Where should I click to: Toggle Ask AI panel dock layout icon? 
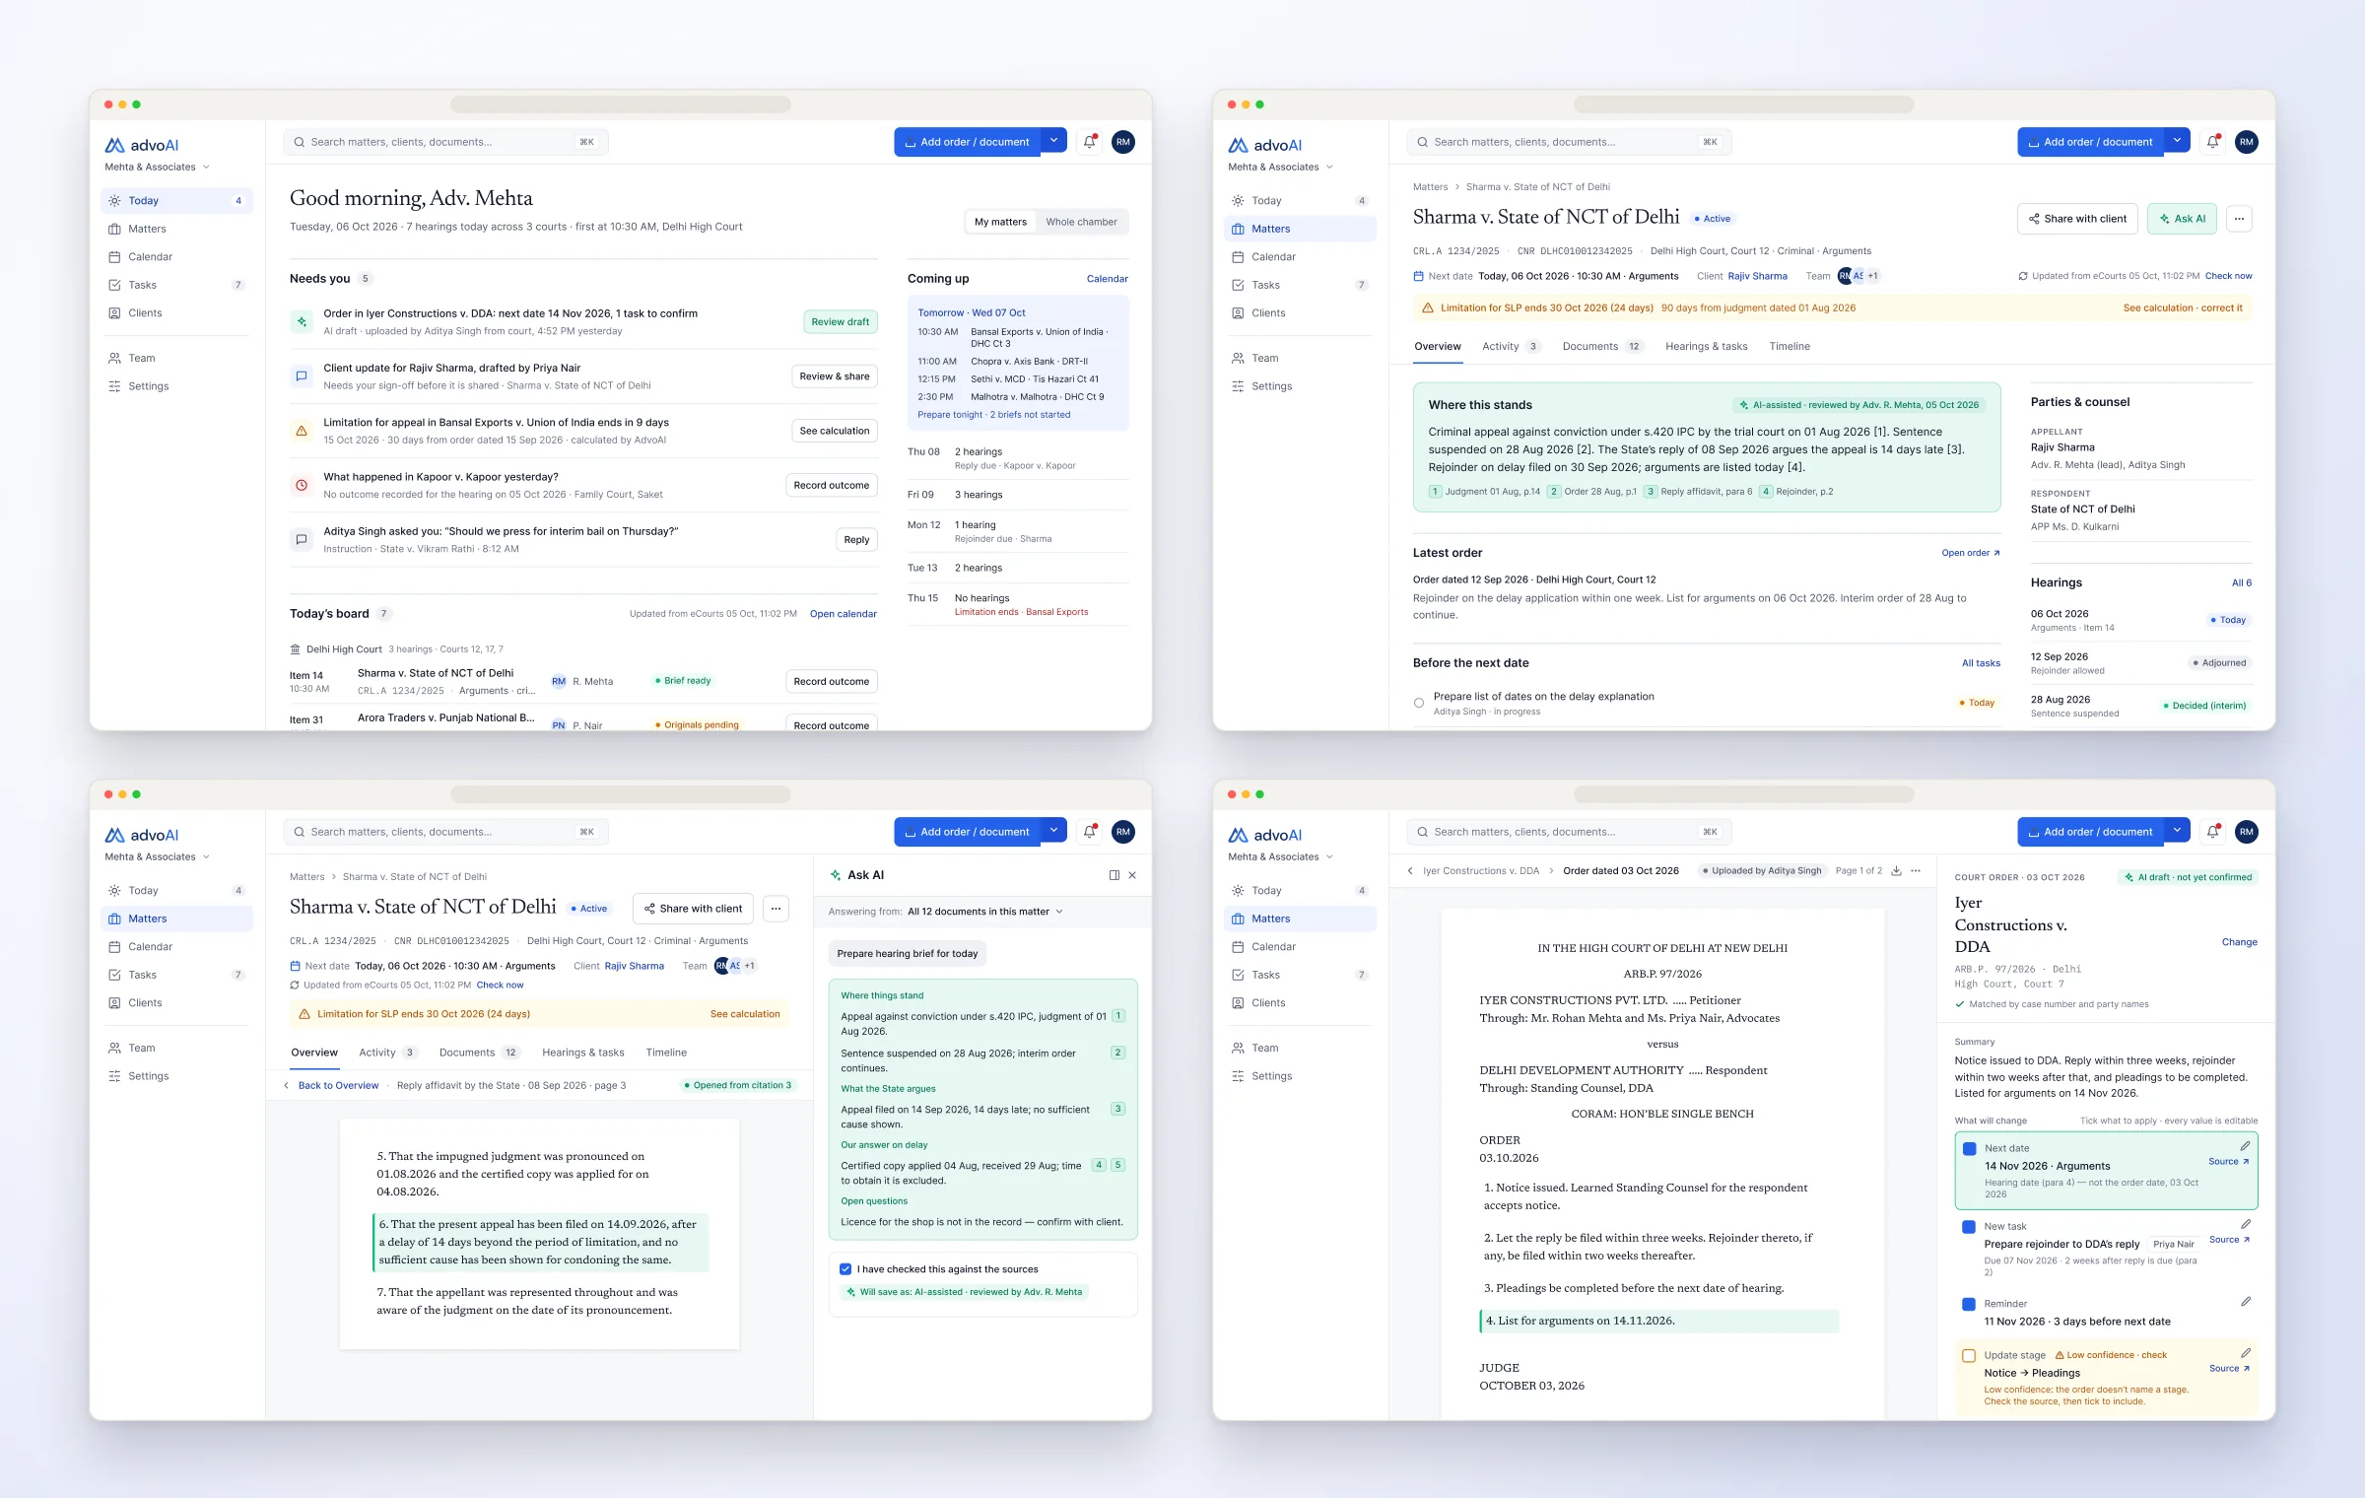(x=1114, y=875)
